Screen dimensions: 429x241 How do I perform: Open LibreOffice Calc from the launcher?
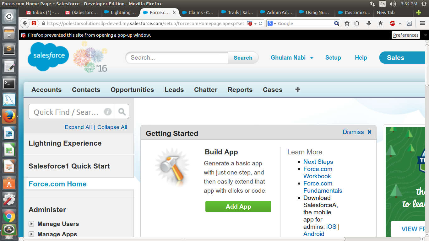9,150
